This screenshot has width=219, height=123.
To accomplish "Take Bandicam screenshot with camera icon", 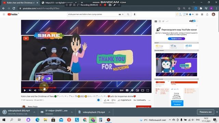I will [110, 5].
